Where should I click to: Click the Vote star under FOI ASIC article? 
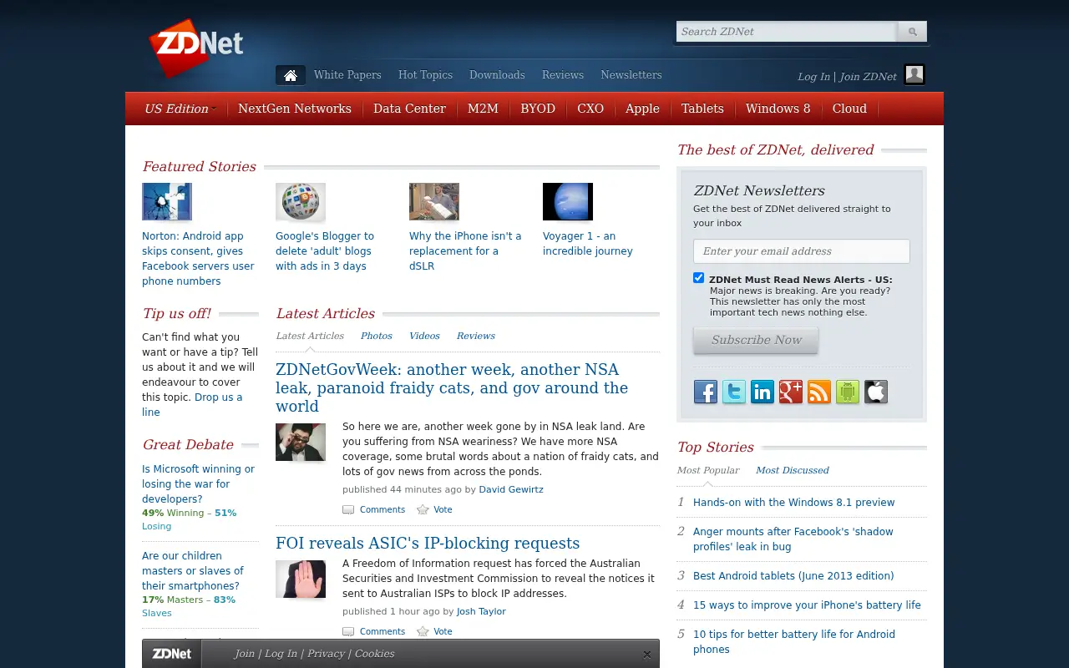click(423, 631)
